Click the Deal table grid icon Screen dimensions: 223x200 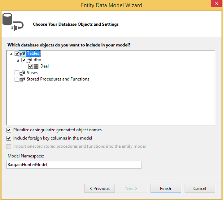[36, 66]
